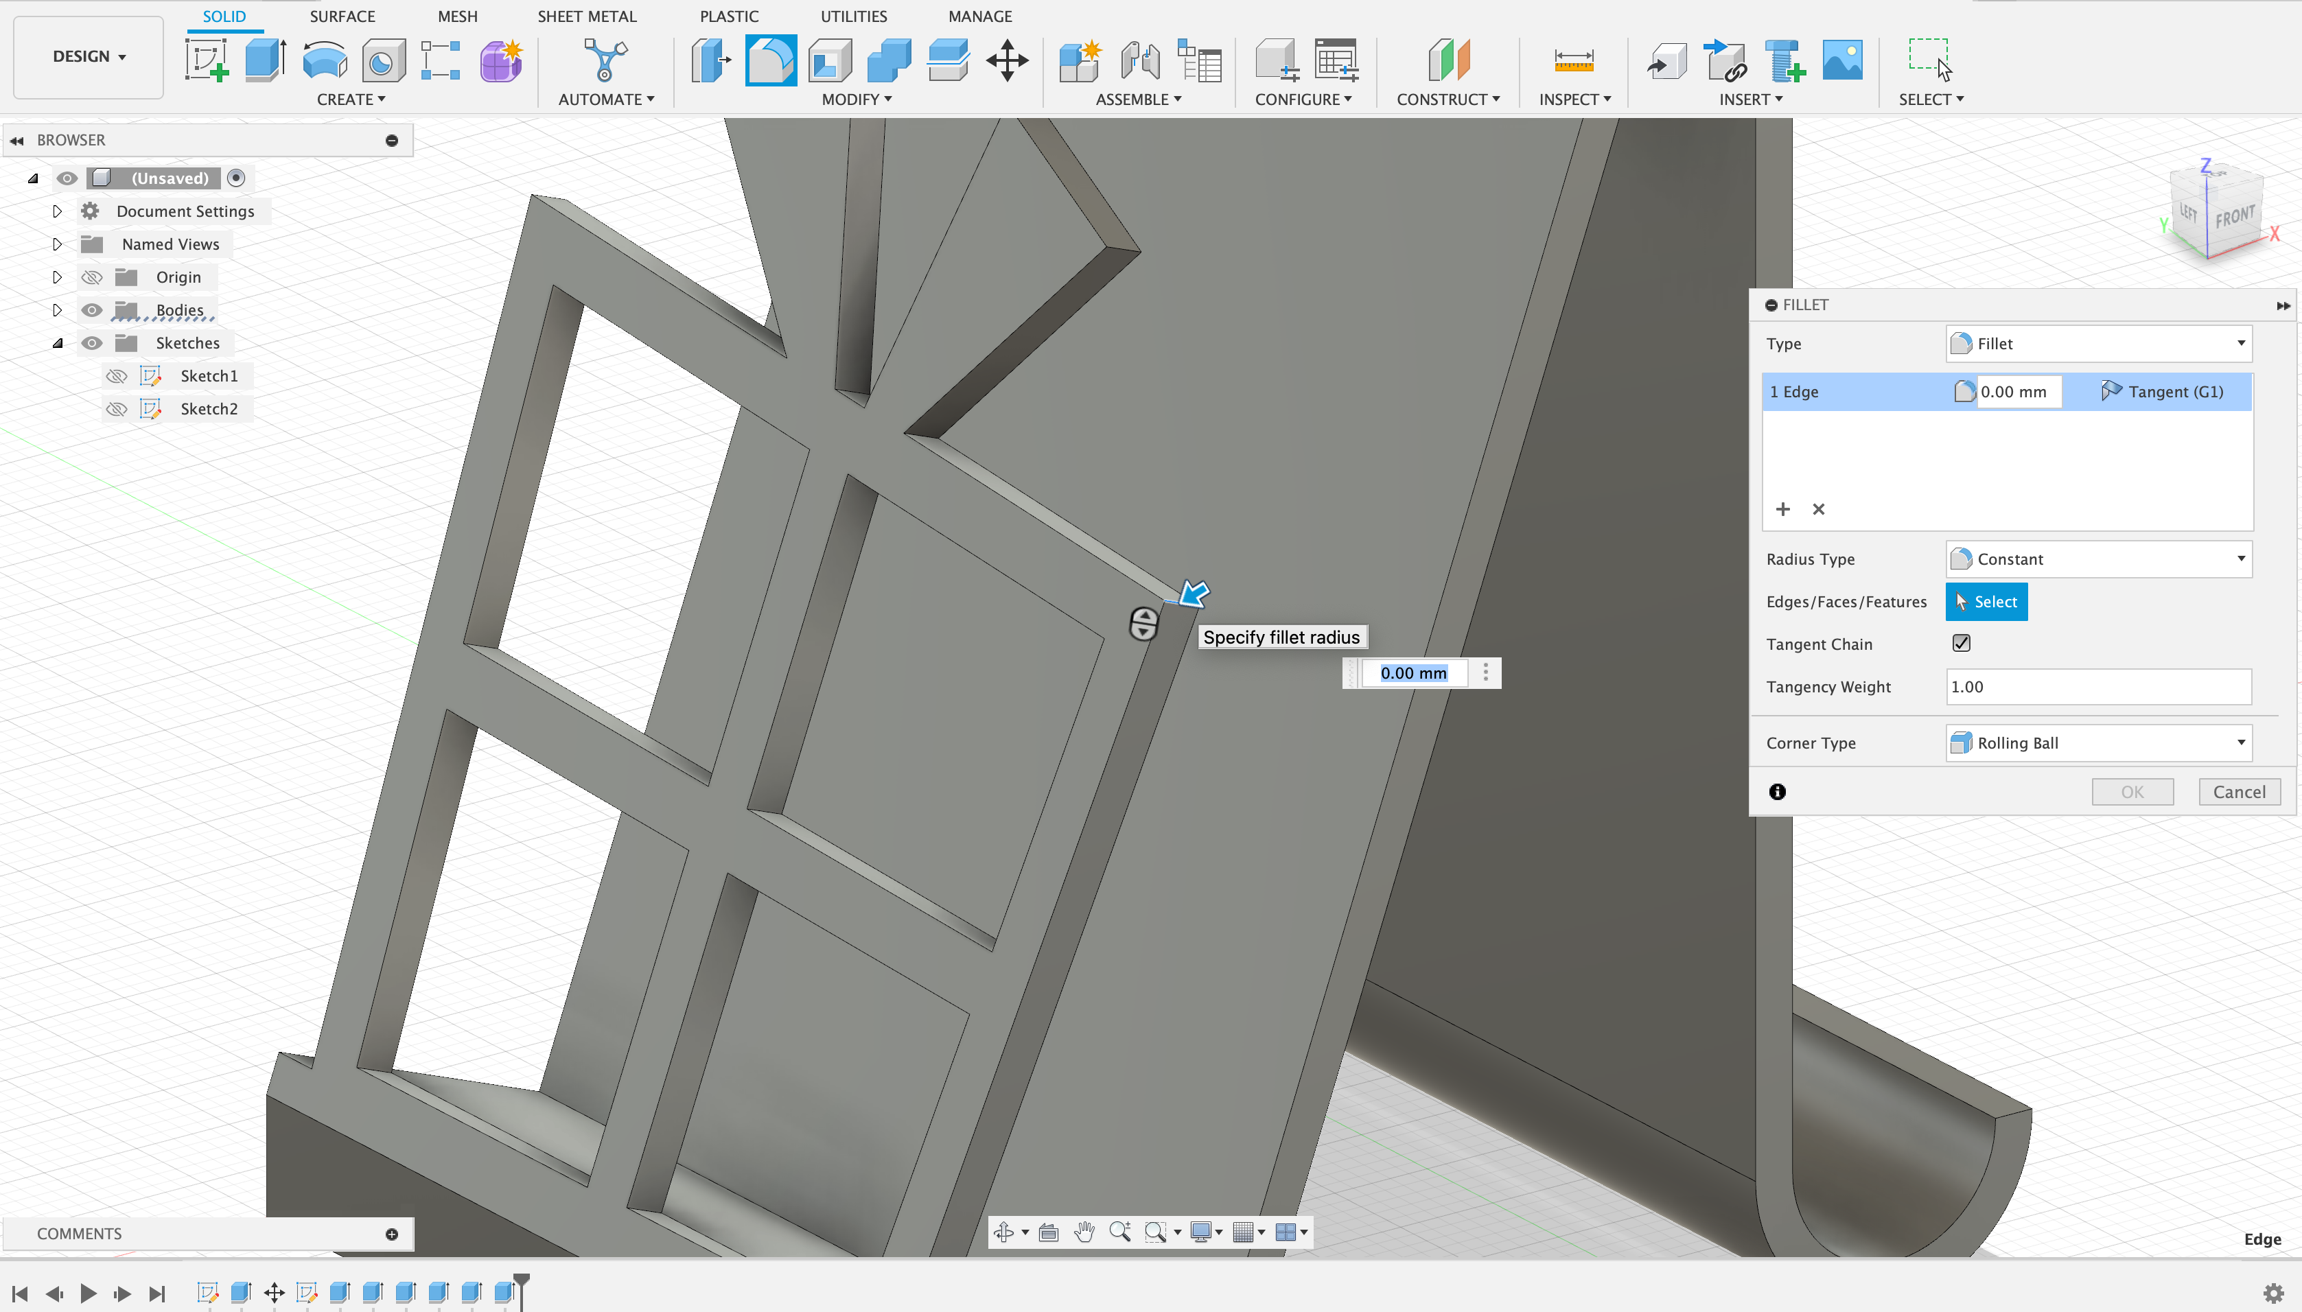Open the Radius Type Constant dropdown
This screenshot has width=2302, height=1312.
point(2098,559)
